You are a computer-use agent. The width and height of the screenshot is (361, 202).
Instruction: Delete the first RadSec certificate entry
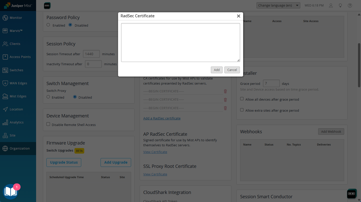[x=225, y=91]
